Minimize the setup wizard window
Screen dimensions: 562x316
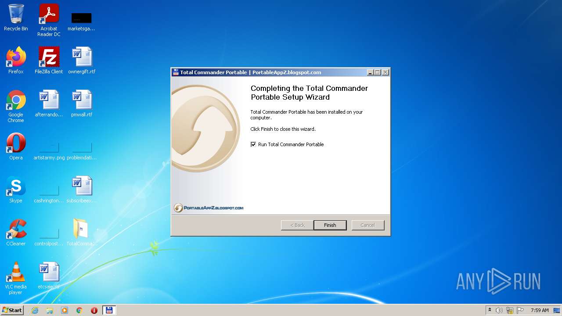[370, 72]
